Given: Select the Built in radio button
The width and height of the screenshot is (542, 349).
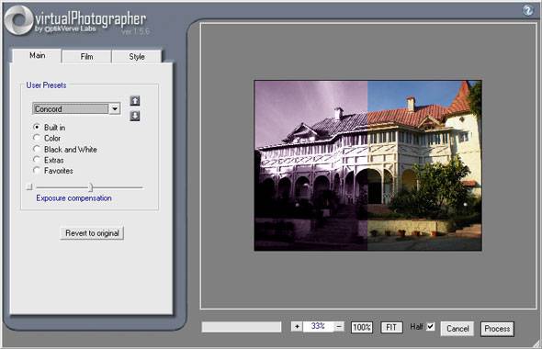Looking at the screenshot, I should [x=37, y=127].
